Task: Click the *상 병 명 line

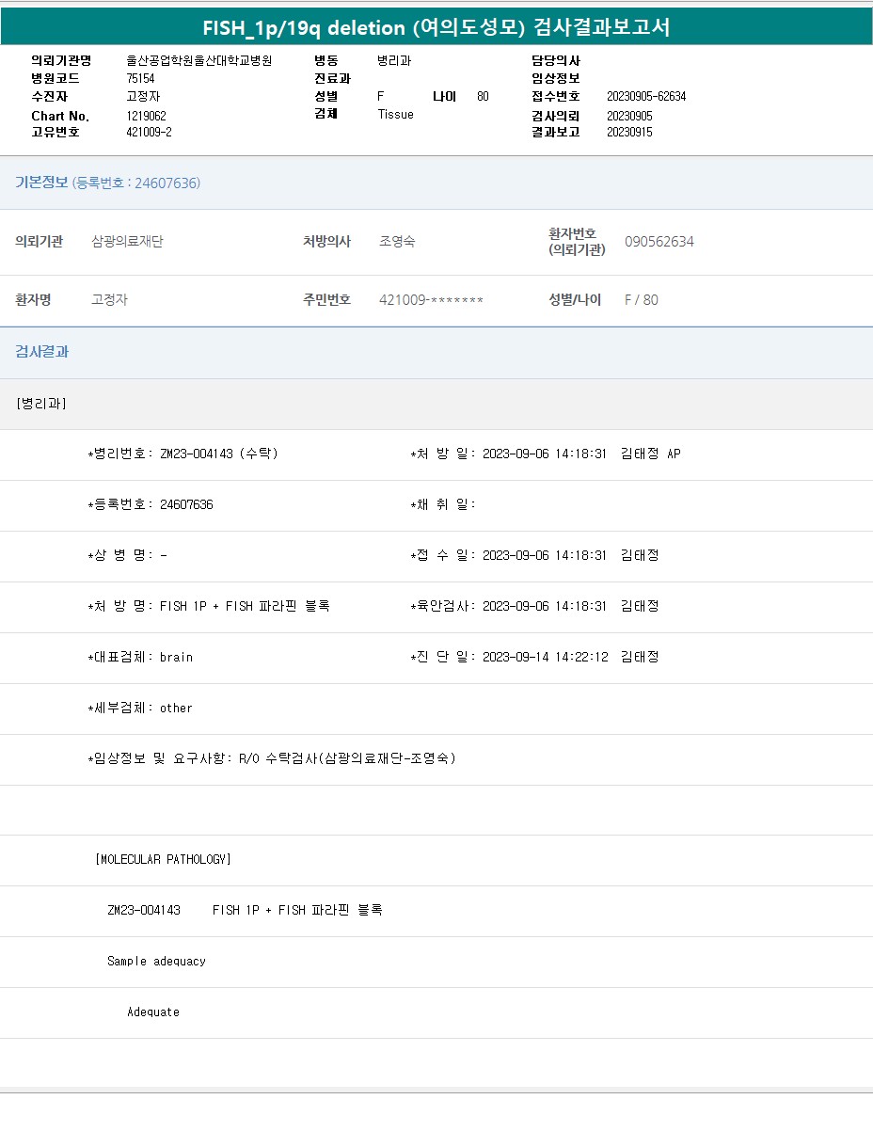Action: (x=128, y=555)
